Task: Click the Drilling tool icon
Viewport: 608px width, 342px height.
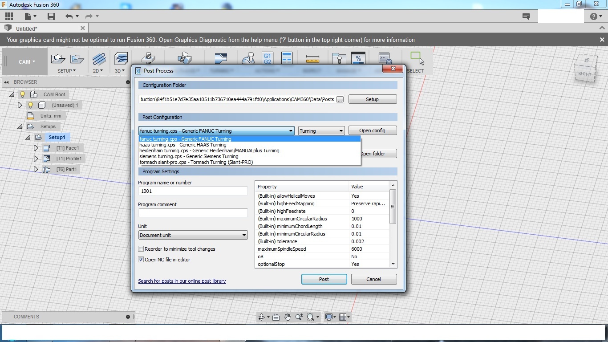Action: 148,59
